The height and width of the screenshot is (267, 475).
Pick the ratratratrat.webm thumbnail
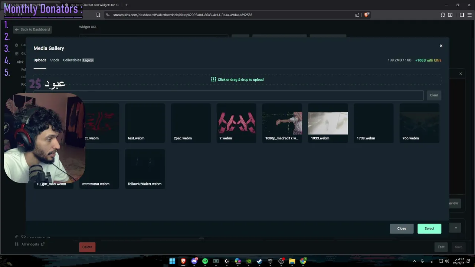[99, 169]
